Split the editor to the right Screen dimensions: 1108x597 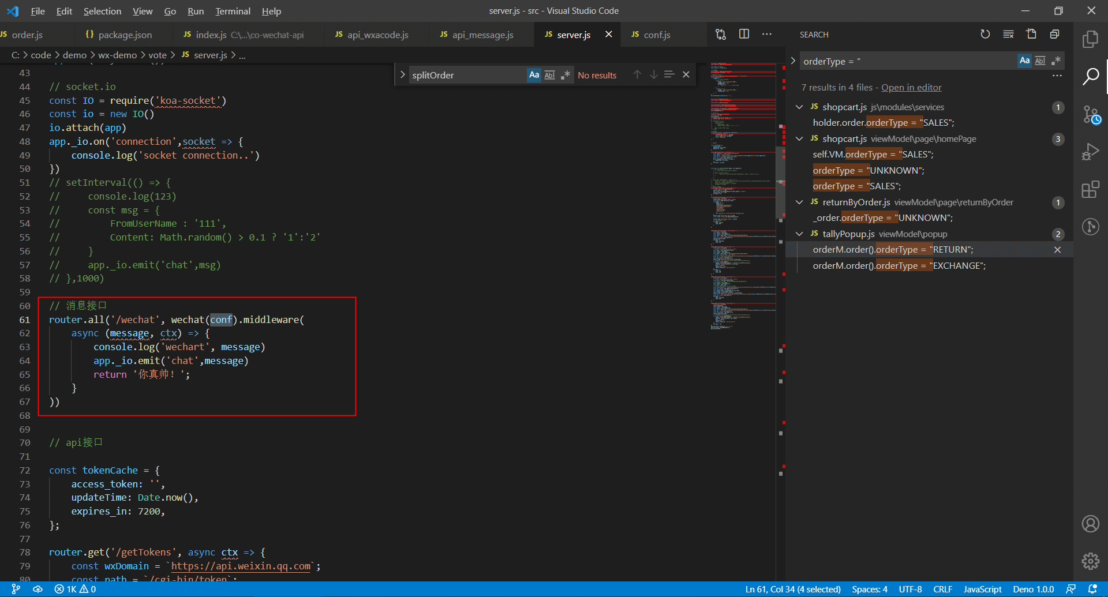[744, 35]
